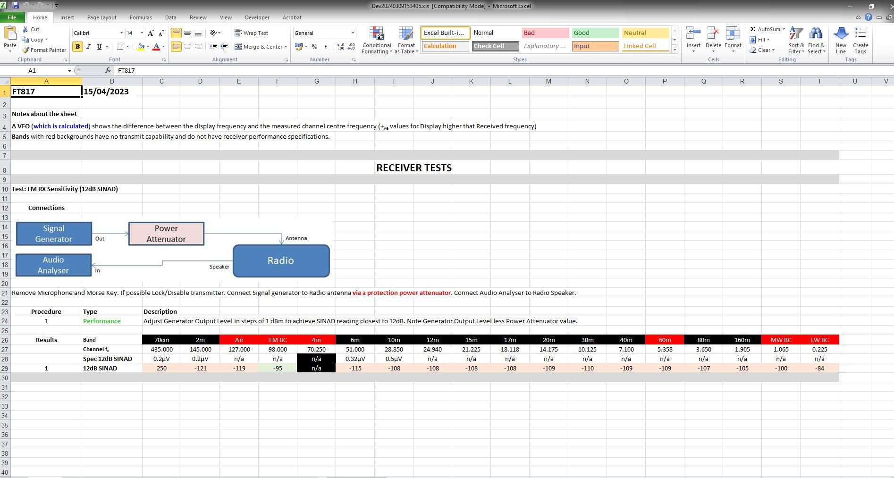Click the formula bar input showing FT817
Screen dimensions: 894x478
pos(503,70)
